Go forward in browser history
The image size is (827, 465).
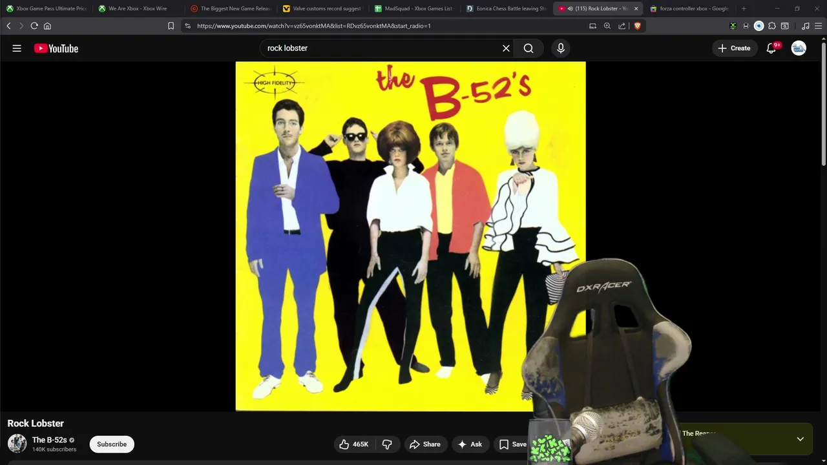pyautogui.click(x=21, y=26)
